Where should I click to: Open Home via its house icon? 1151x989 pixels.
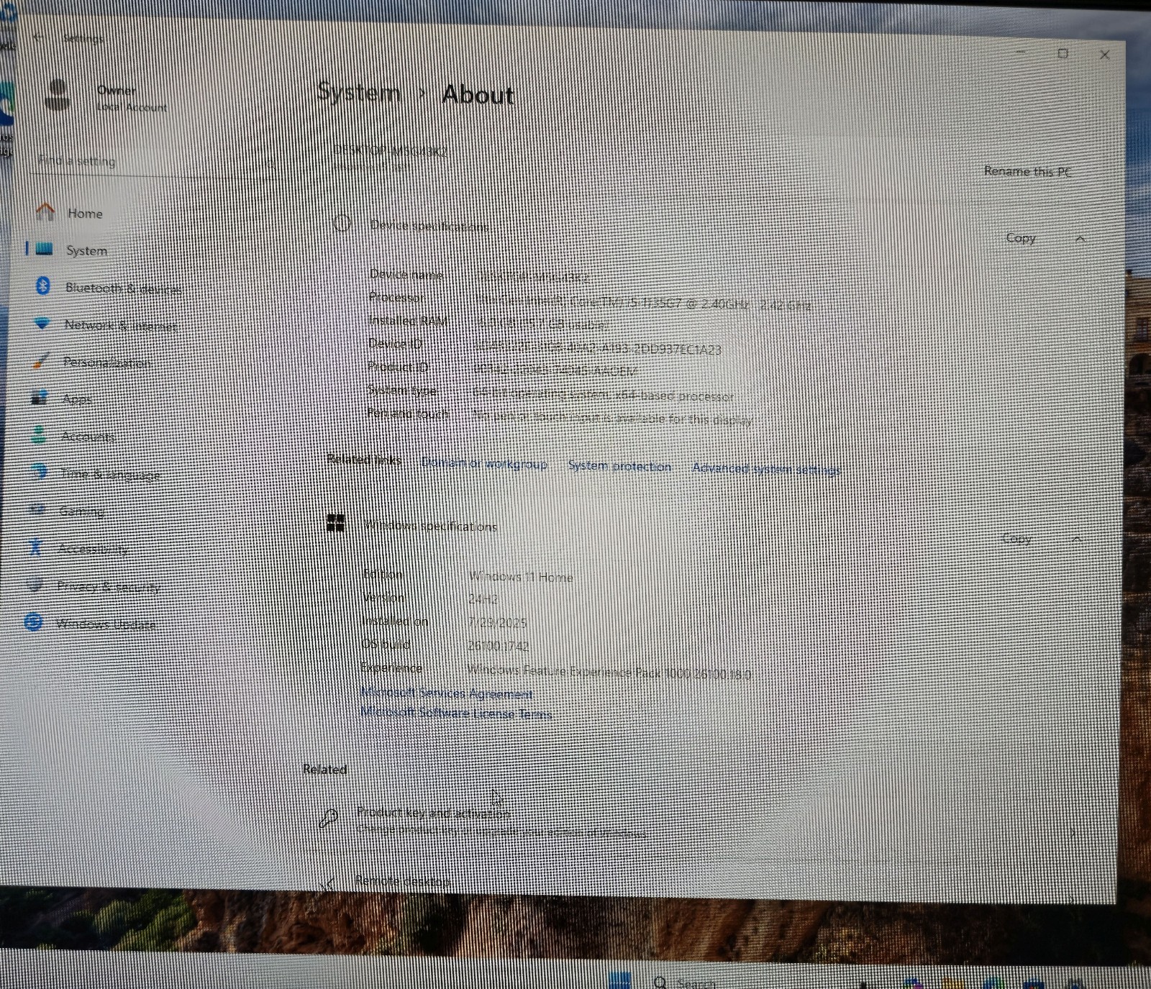45,211
